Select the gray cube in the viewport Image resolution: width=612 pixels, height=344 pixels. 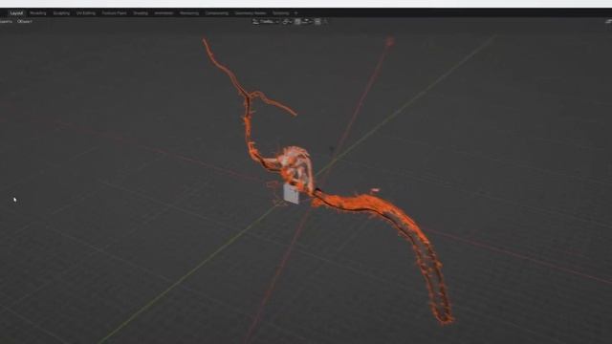click(291, 194)
